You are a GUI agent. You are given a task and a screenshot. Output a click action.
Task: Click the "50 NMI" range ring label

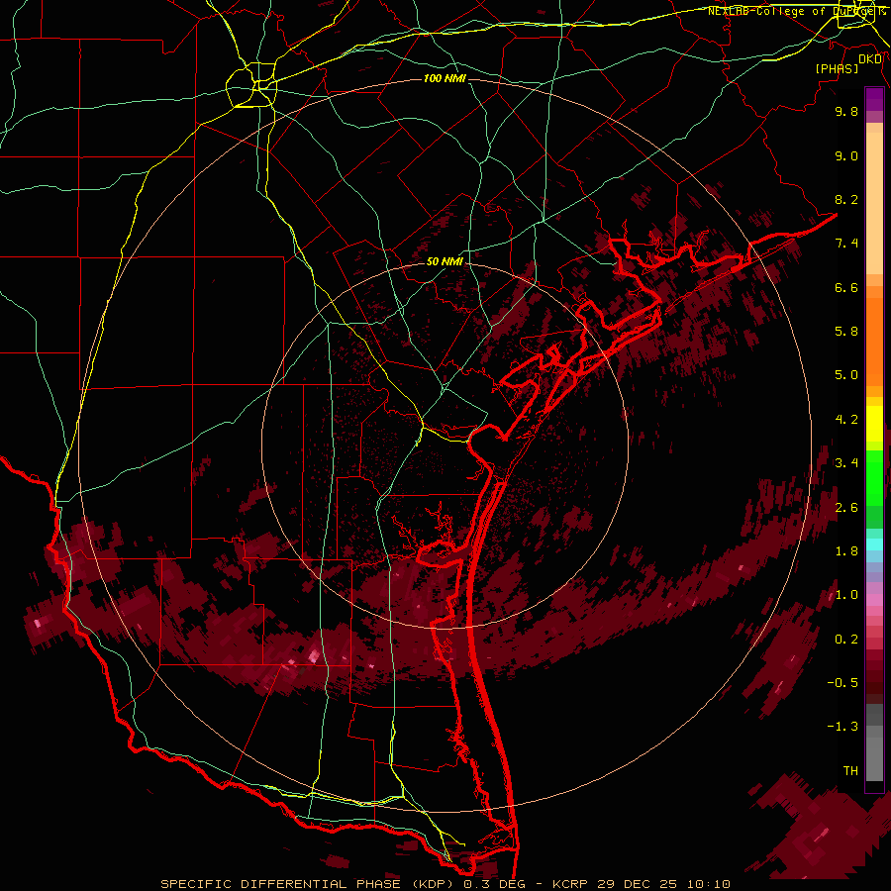point(445,261)
